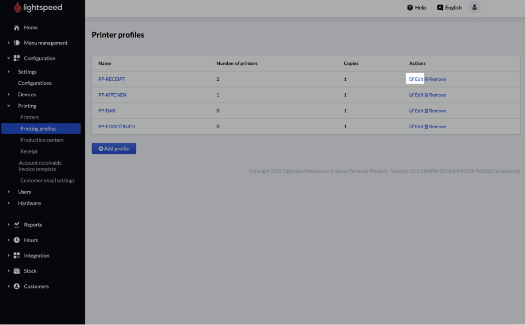Click the Customers person icon

[17, 286]
